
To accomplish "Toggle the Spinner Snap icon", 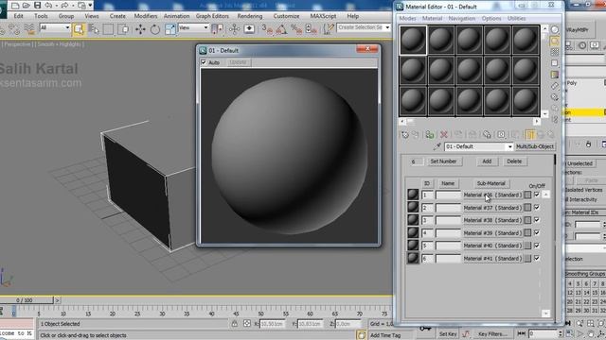I will tap(312, 29).
